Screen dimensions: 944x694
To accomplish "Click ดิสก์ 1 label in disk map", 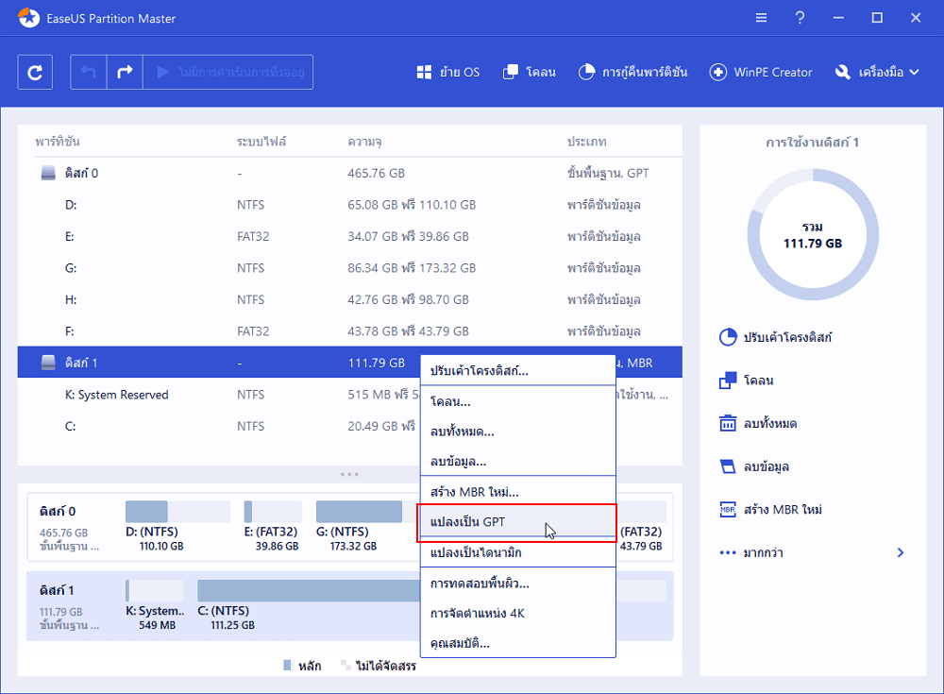I will (56, 590).
